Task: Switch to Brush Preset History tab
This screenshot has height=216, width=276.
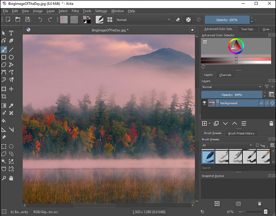Action: 241,133
